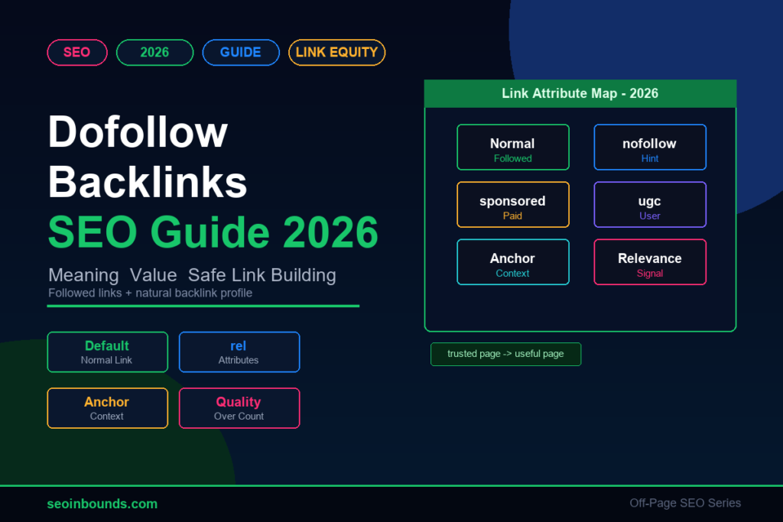
Task: Click the 'ugc User' map box
Action: tap(650, 205)
